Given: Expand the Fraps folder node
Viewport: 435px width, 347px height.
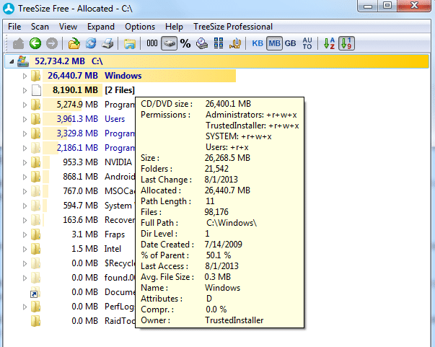Looking at the screenshot, I should 25,234.
